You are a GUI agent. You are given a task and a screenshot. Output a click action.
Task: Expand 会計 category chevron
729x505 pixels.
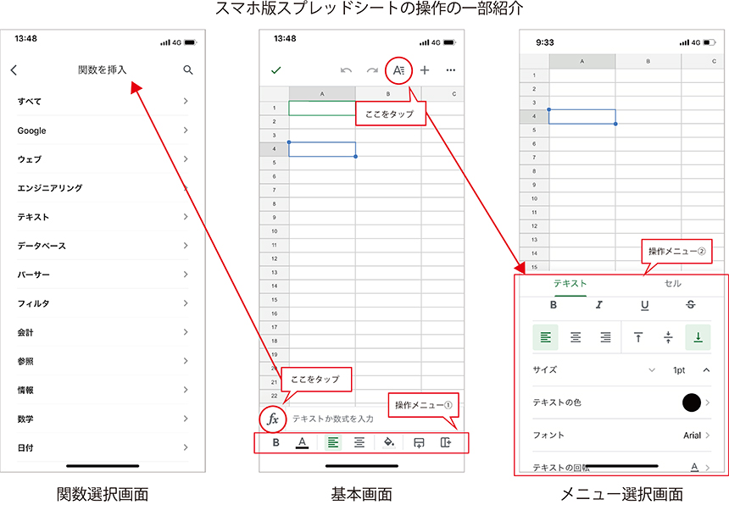[186, 331]
